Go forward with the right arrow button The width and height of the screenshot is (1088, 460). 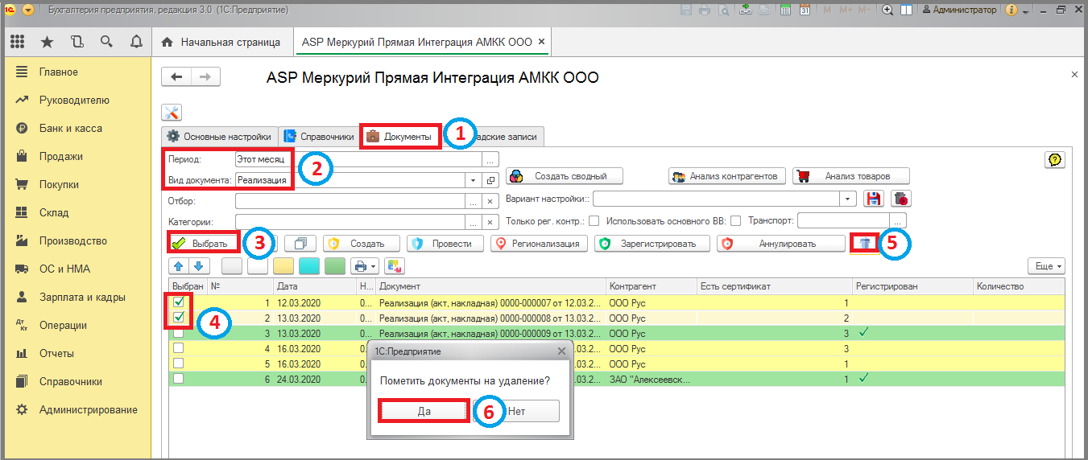pos(205,77)
